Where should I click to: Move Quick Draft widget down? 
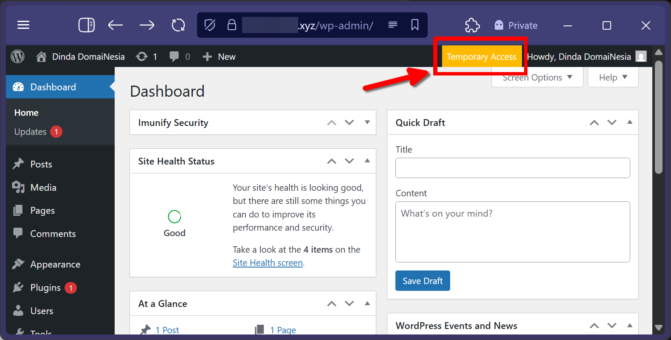click(612, 123)
